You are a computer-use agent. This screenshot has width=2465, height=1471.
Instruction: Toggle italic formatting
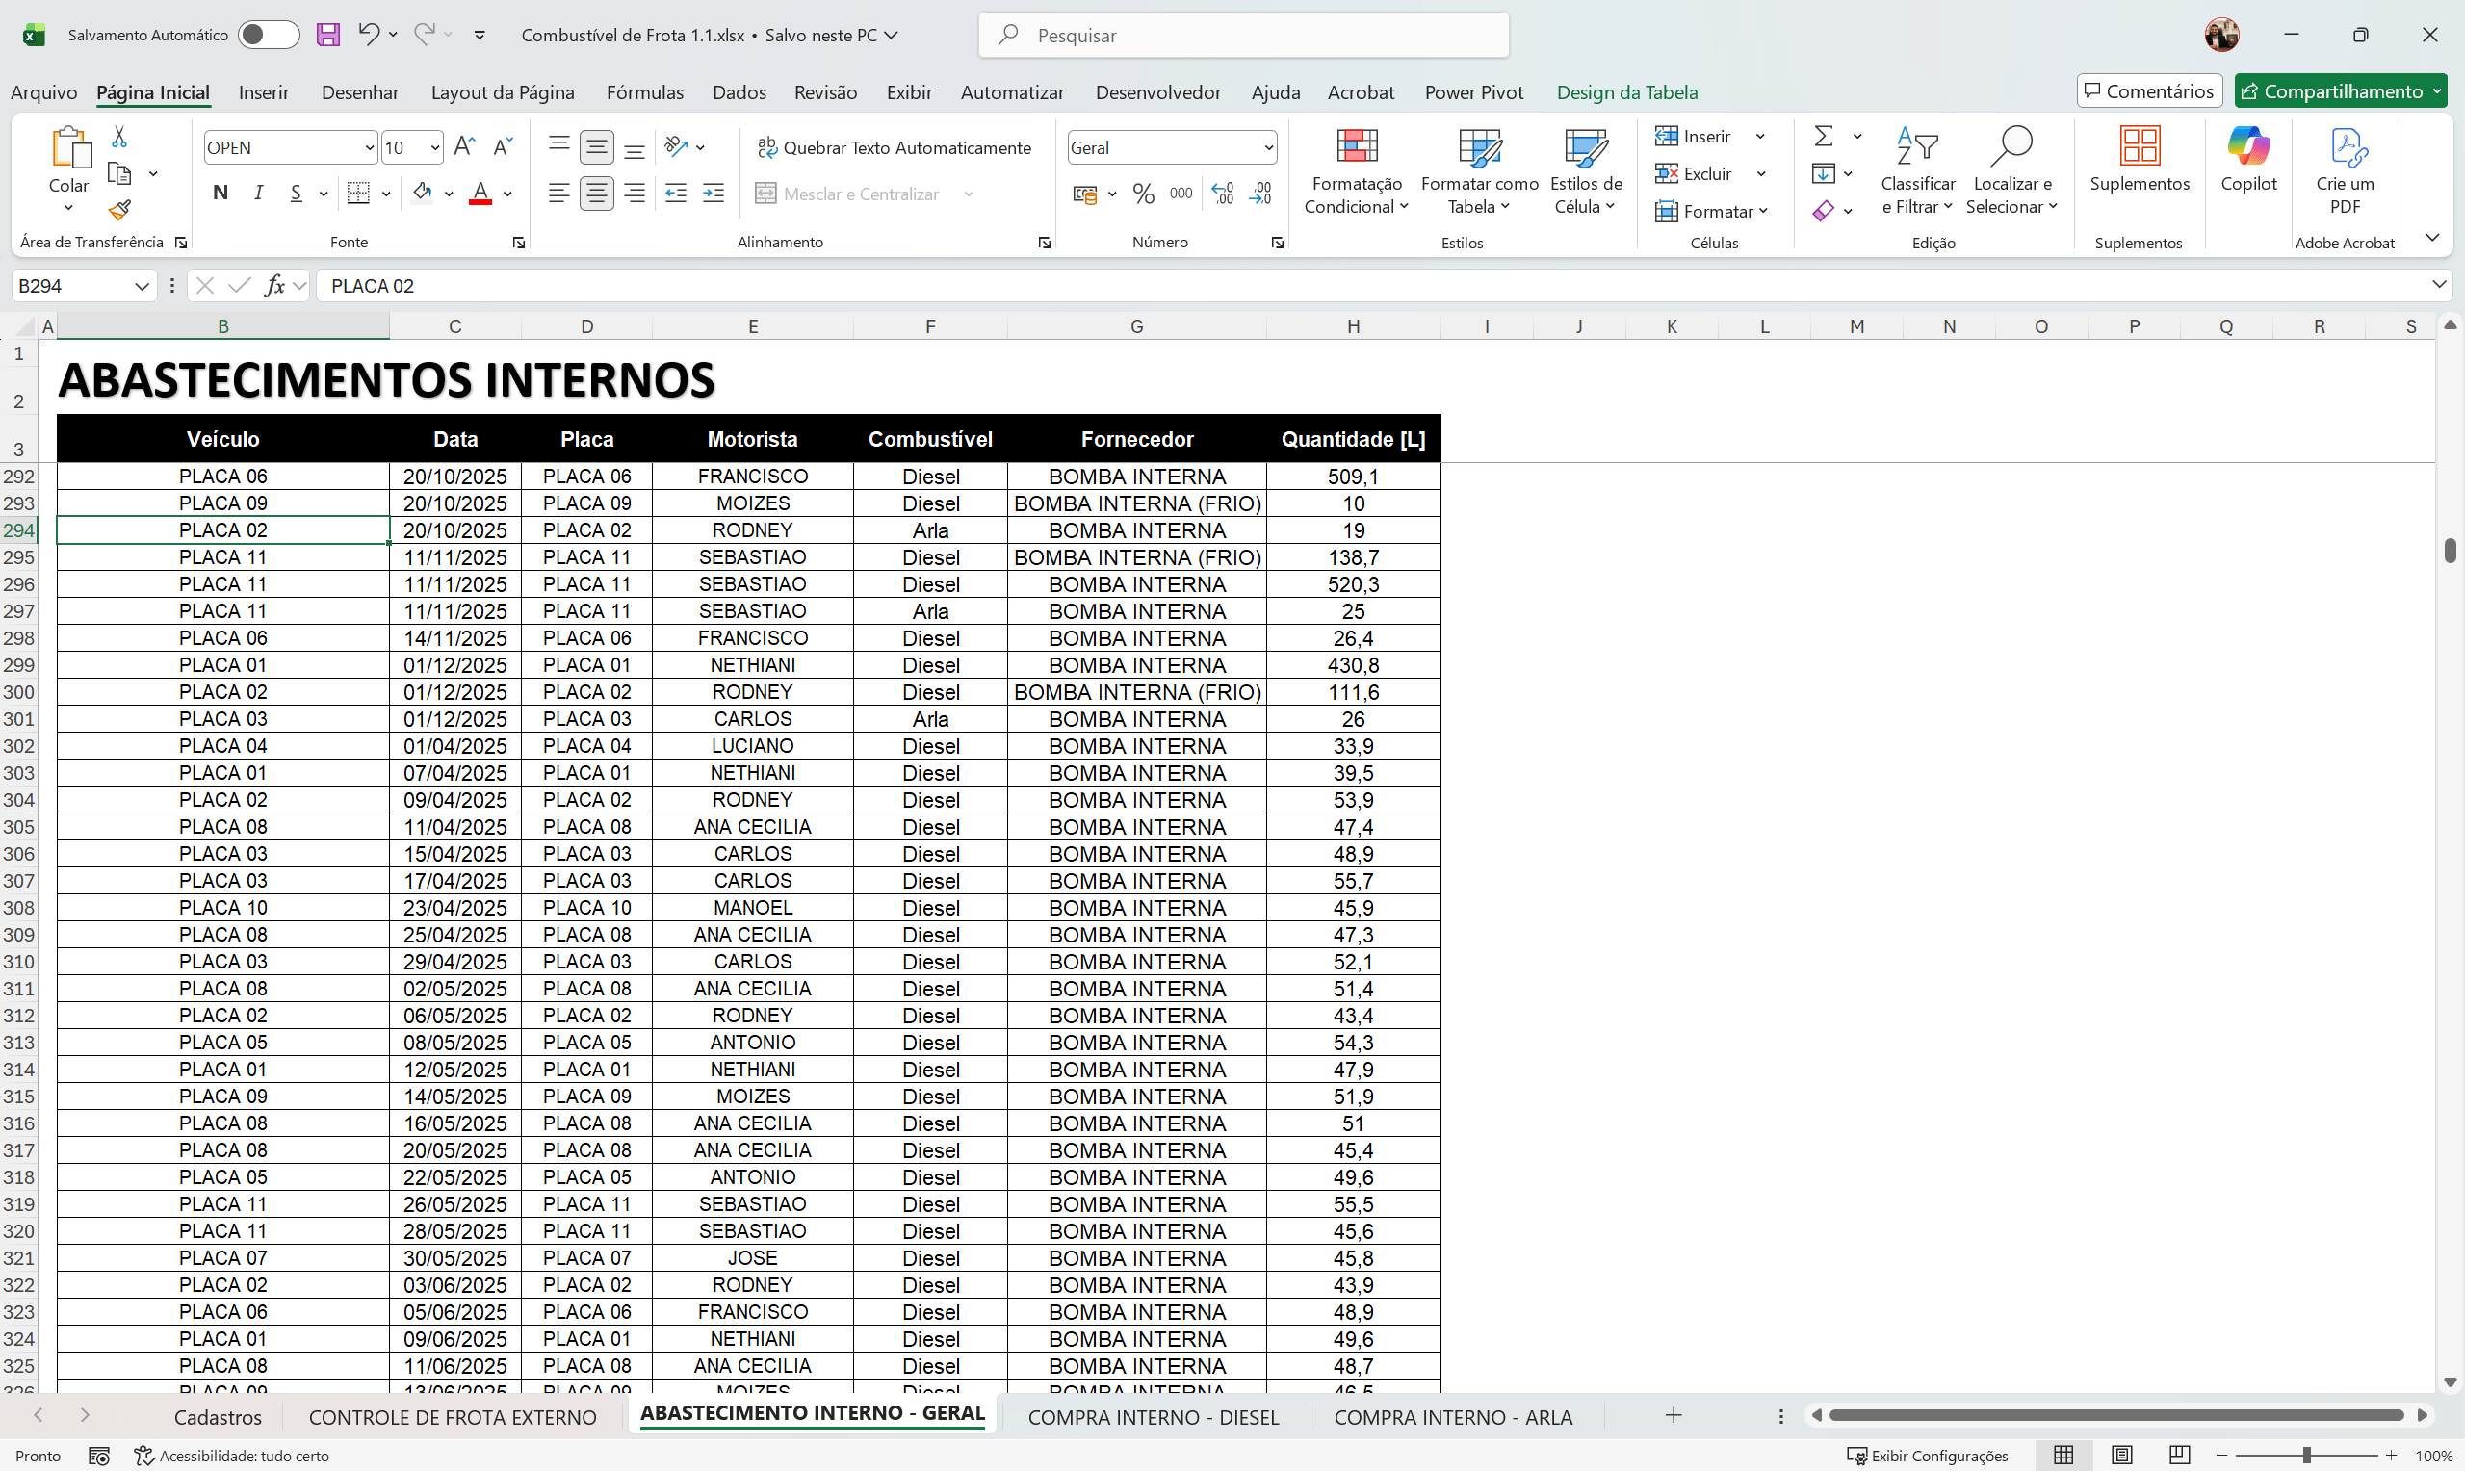pyautogui.click(x=258, y=193)
